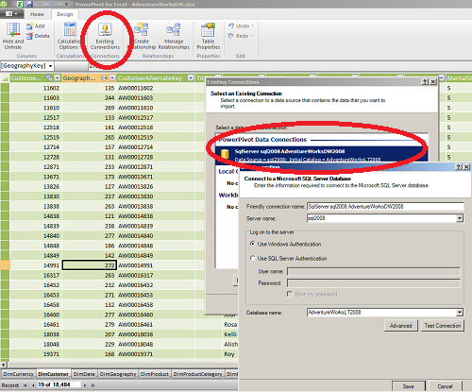Switch to the Home ribbon tab
This screenshot has height=392, width=472.
point(37,14)
